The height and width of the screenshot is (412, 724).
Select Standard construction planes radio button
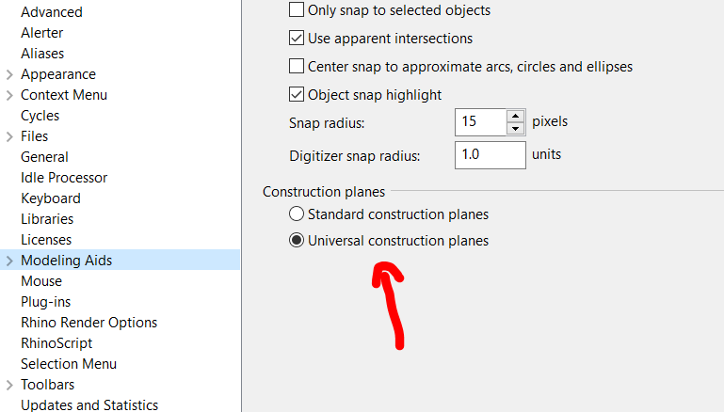pyautogui.click(x=296, y=214)
